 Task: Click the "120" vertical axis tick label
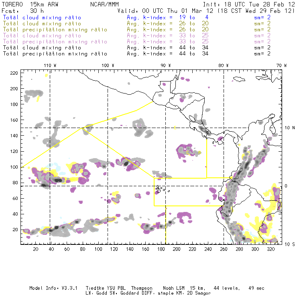click(x=14, y=151)
